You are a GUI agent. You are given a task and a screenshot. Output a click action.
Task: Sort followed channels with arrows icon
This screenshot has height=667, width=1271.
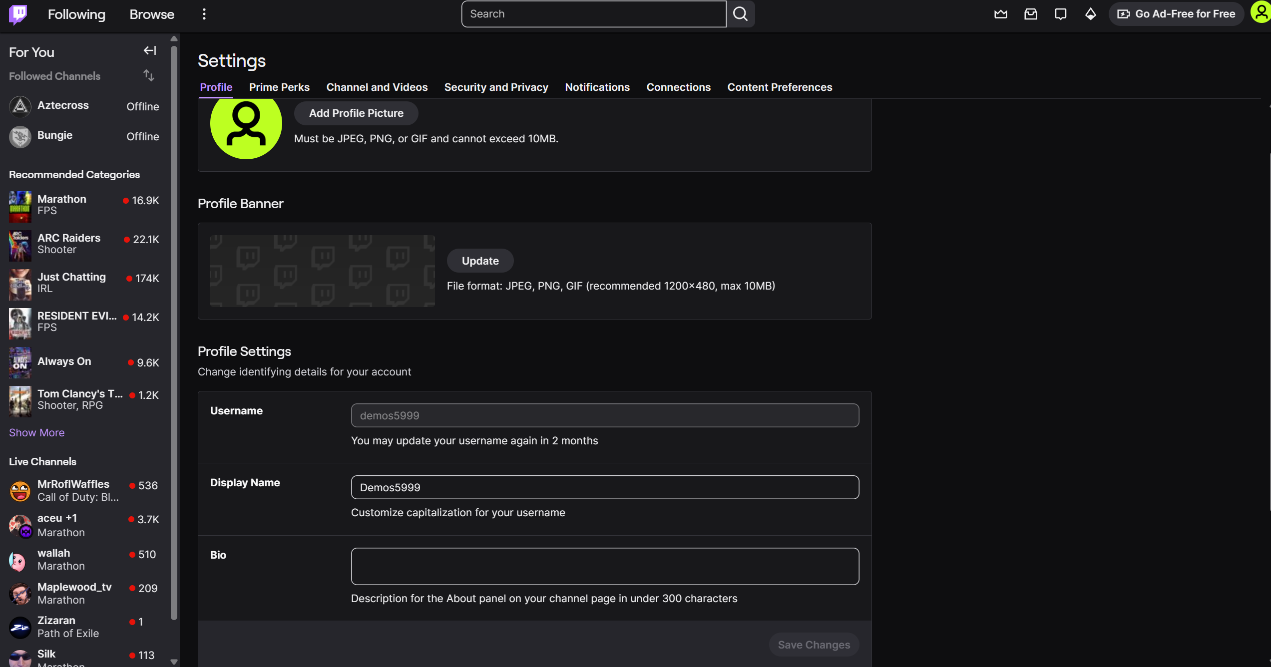(x=148, y=76)
